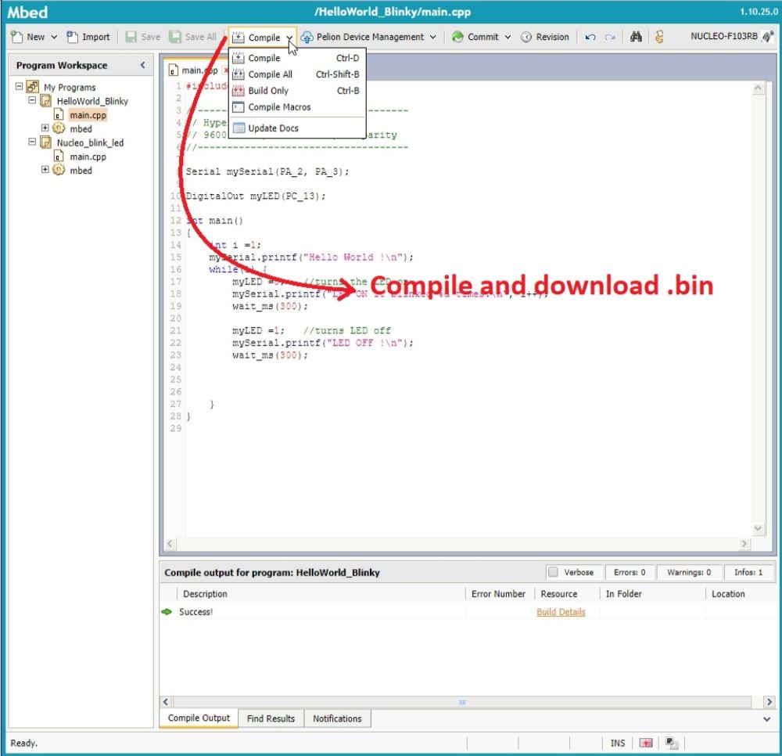Sort by Description column header
782x756 pixels.
pos(321,594)
